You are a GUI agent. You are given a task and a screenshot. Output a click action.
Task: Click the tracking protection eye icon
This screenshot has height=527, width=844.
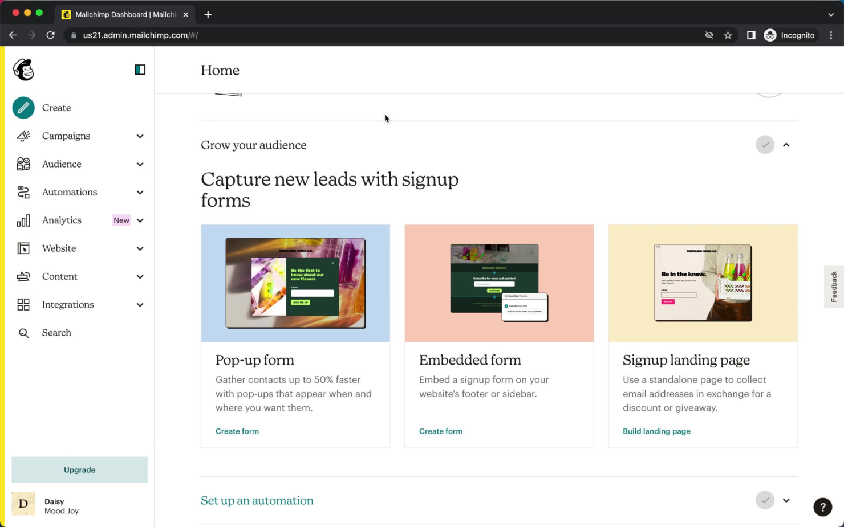click(x=709, y=35)
